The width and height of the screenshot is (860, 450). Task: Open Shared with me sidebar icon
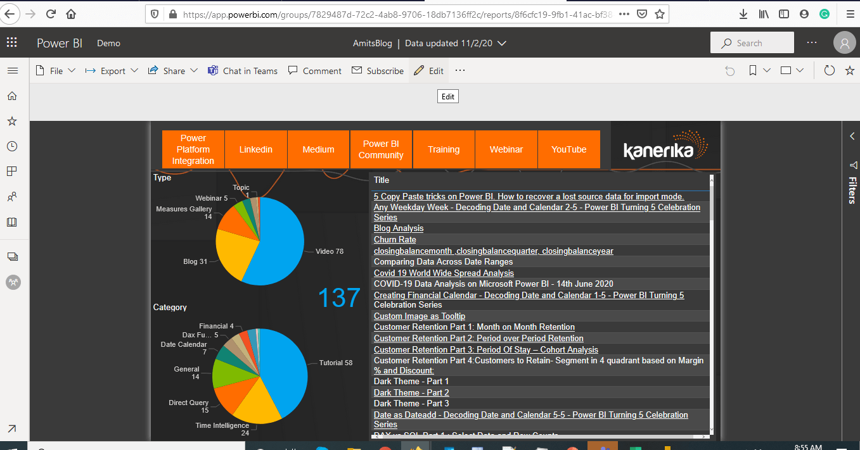coord(12,197)
